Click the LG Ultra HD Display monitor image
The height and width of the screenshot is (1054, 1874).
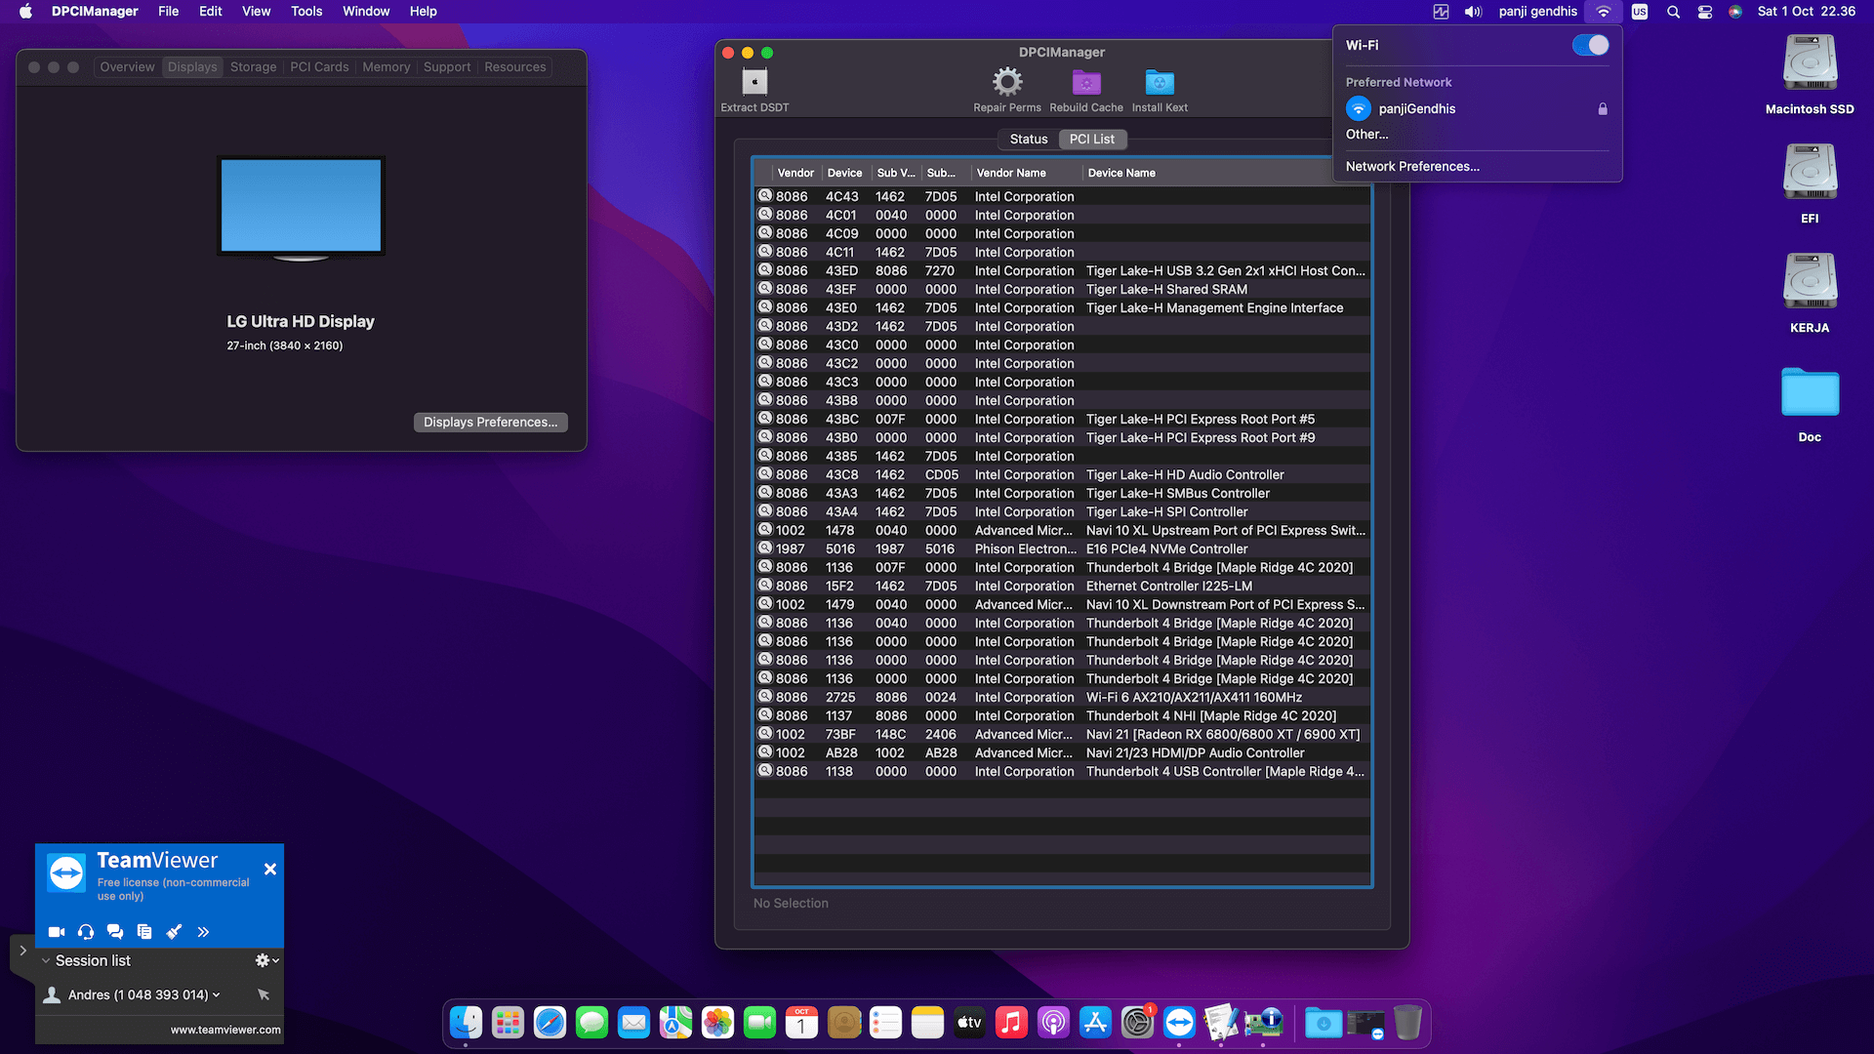click(x=301, y=208)
